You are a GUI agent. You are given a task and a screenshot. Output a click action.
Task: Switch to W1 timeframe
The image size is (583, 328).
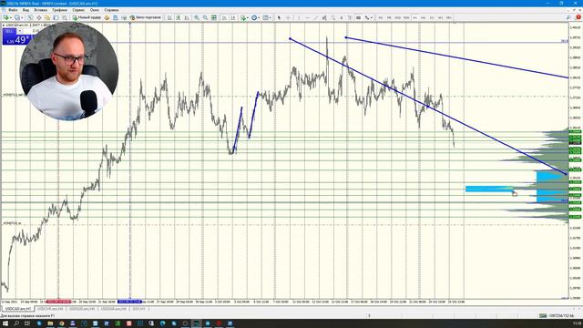point(440,17)
